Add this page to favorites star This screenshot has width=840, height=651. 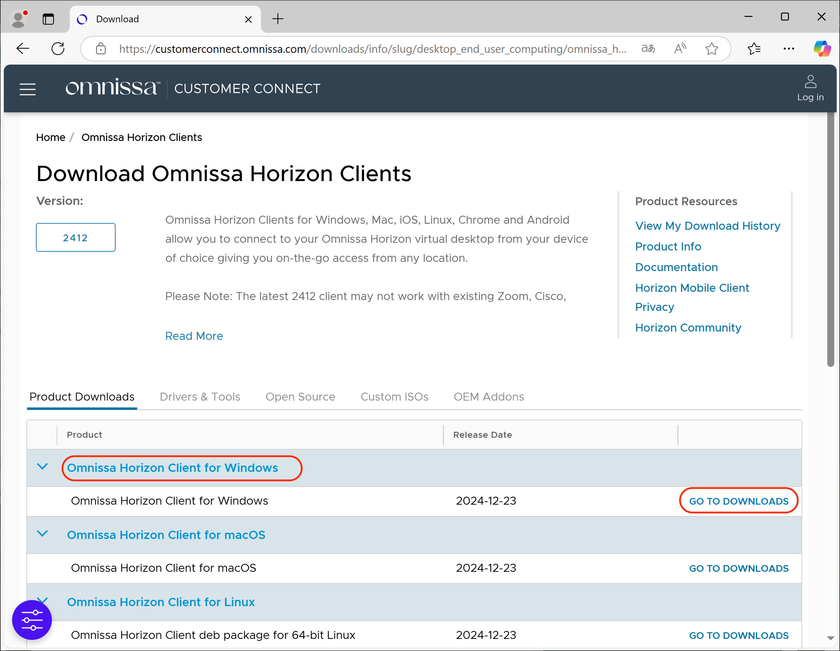coord(711,48)
